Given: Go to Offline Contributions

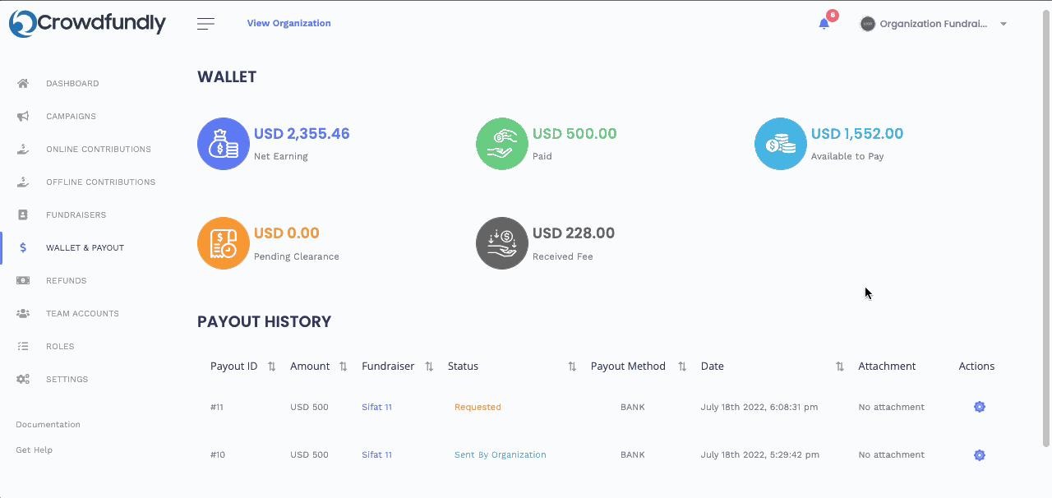Looking at the screenshot, I should (x=100, y=182).
